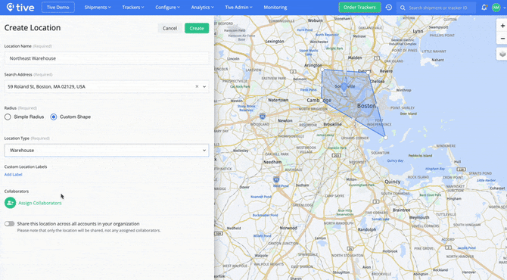Open the Shipments menu
Screen dimensions: 507x280
98,7
